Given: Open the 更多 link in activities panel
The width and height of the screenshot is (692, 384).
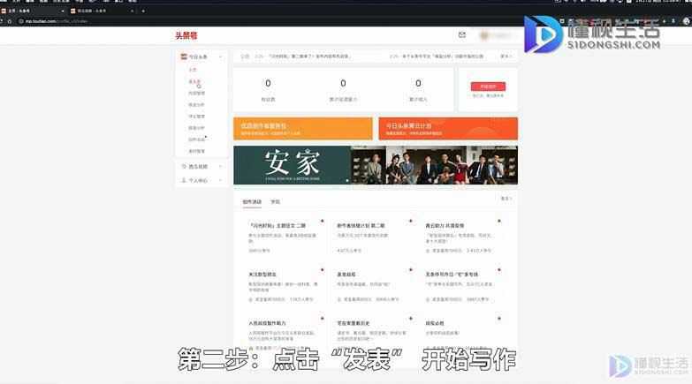Looking at the screenshot, I should [506, 199].
